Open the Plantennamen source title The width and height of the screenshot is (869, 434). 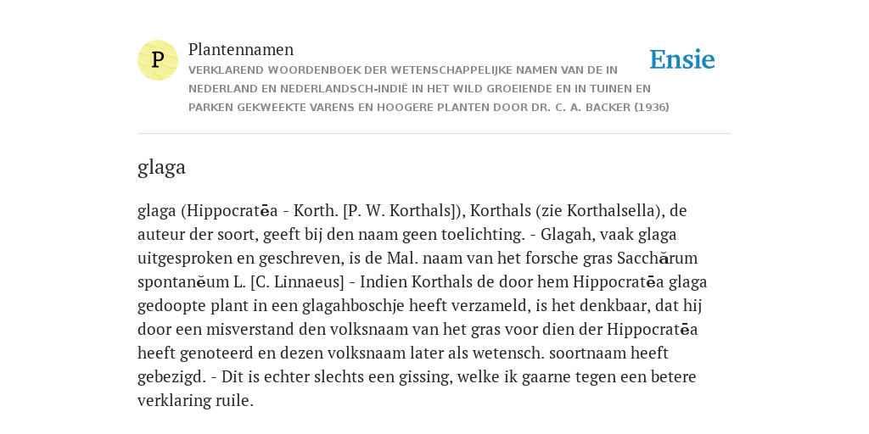click(x=241, y=50)
